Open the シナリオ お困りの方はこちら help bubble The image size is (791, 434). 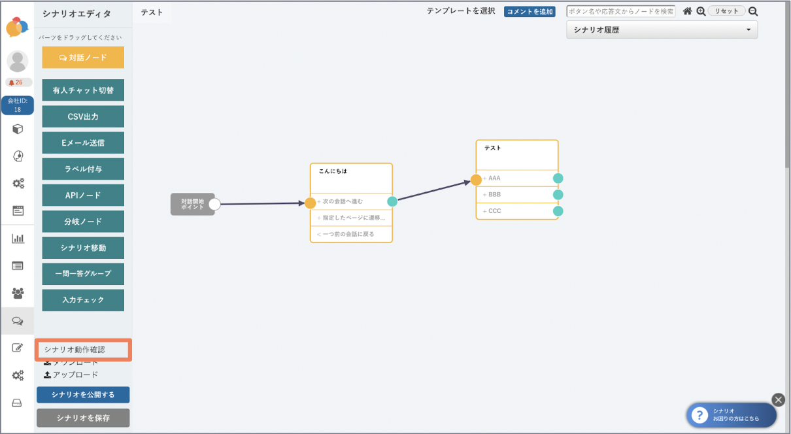click(732, 415)
